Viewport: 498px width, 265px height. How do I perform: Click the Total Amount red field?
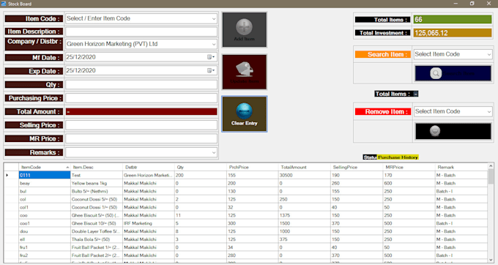coord(141,112)
